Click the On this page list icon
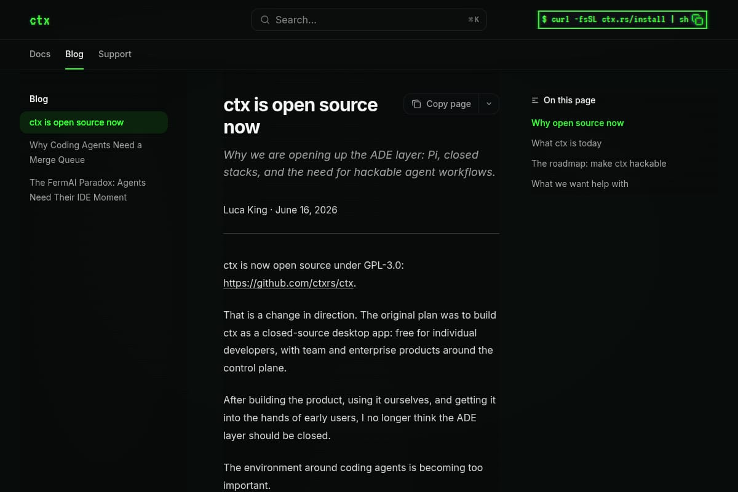738x492 pixels. coord(535,100)
